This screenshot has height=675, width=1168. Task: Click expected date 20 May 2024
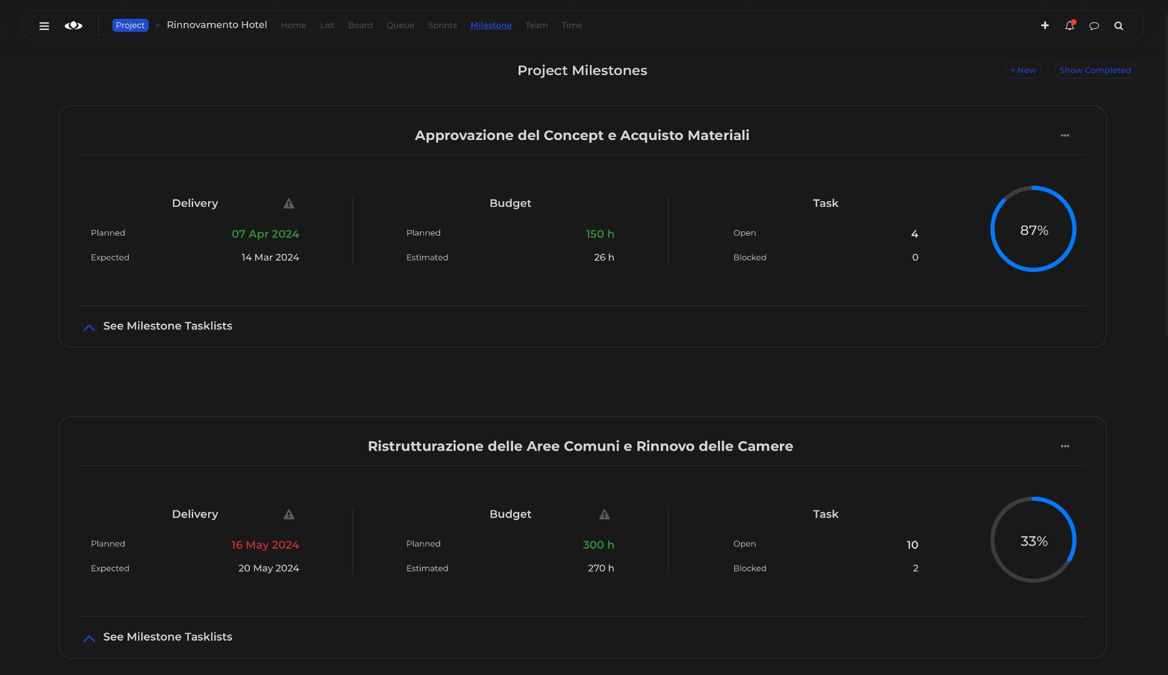(x=269, y=568)
